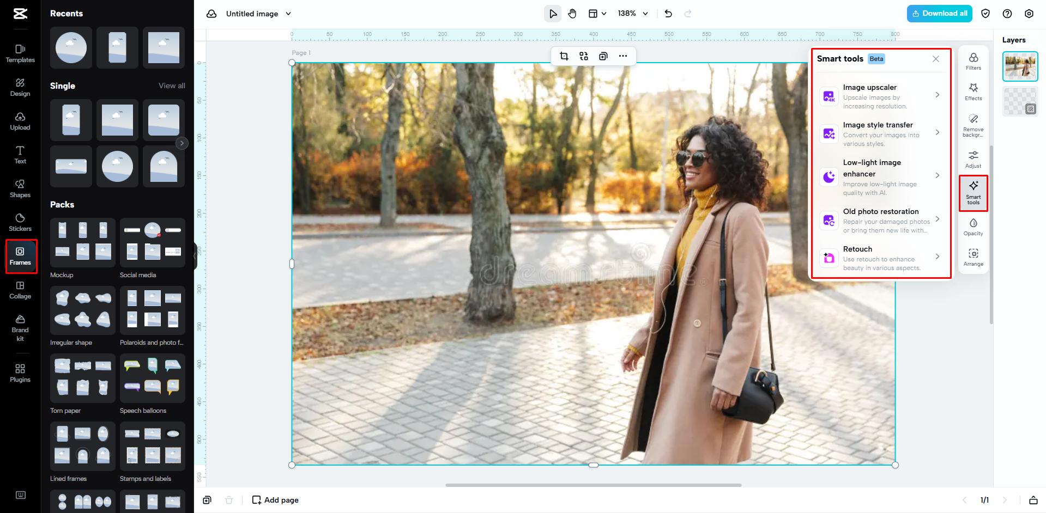Image resolution: width=1046 pixels, height=513 pixels.
Task: Click the Add page button
Action: [x=275, y=500]
